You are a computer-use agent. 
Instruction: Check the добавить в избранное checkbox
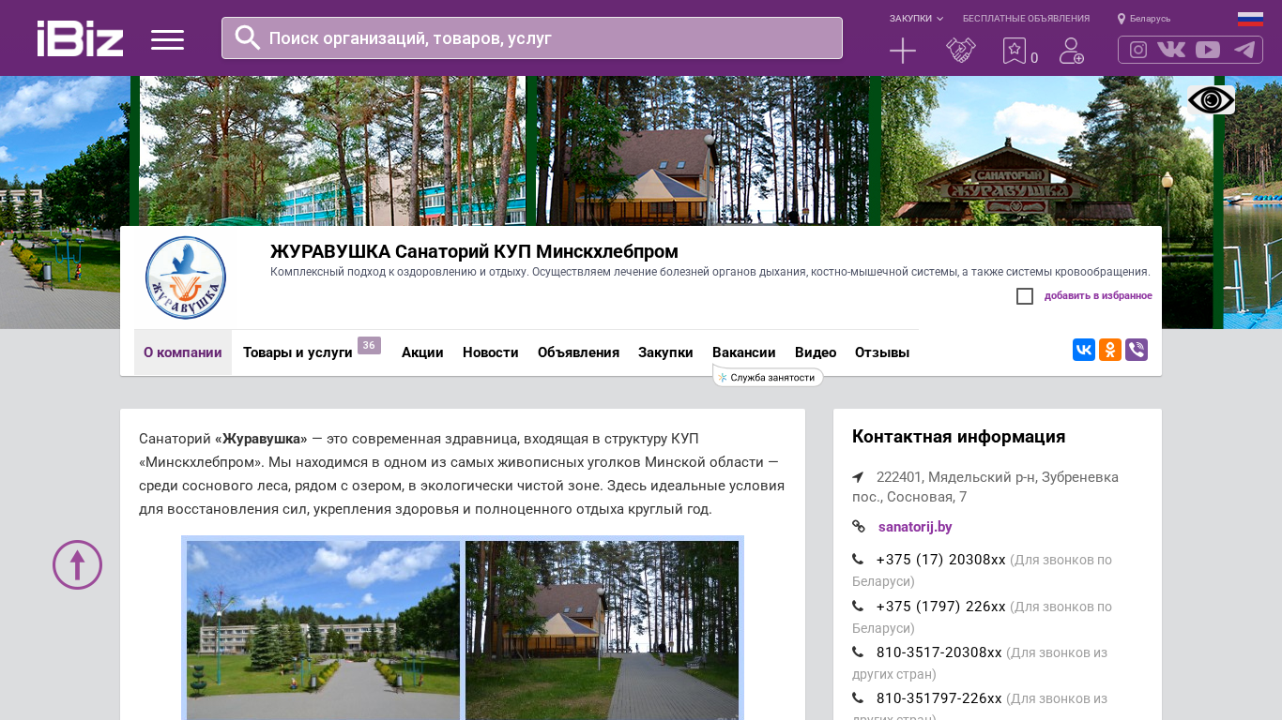[1025, 296]
